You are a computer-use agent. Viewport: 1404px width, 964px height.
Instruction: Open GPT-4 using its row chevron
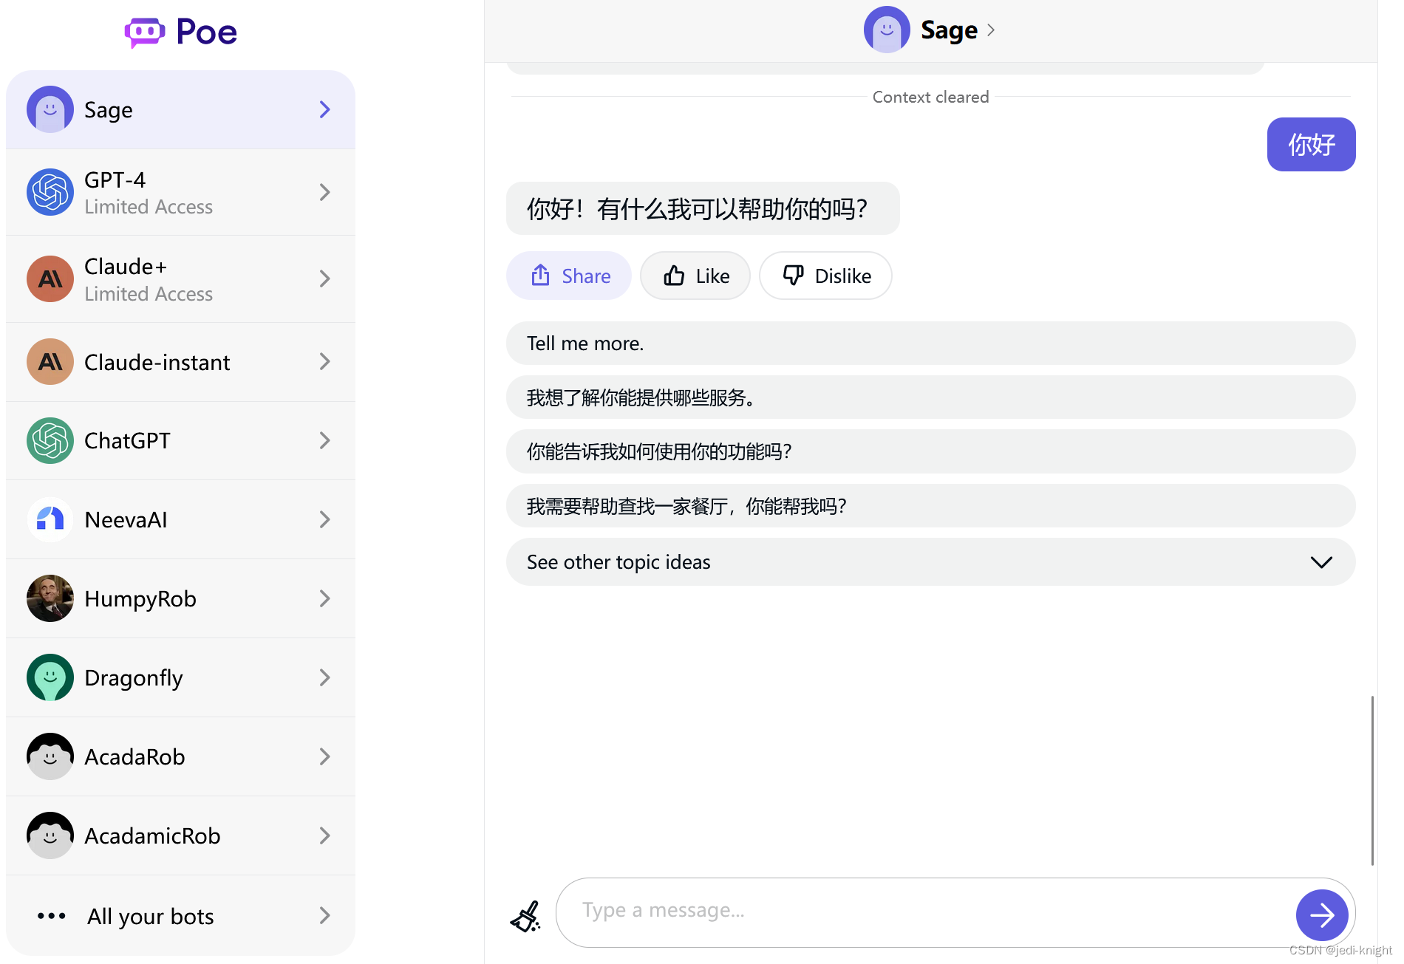tap(324, 192)
